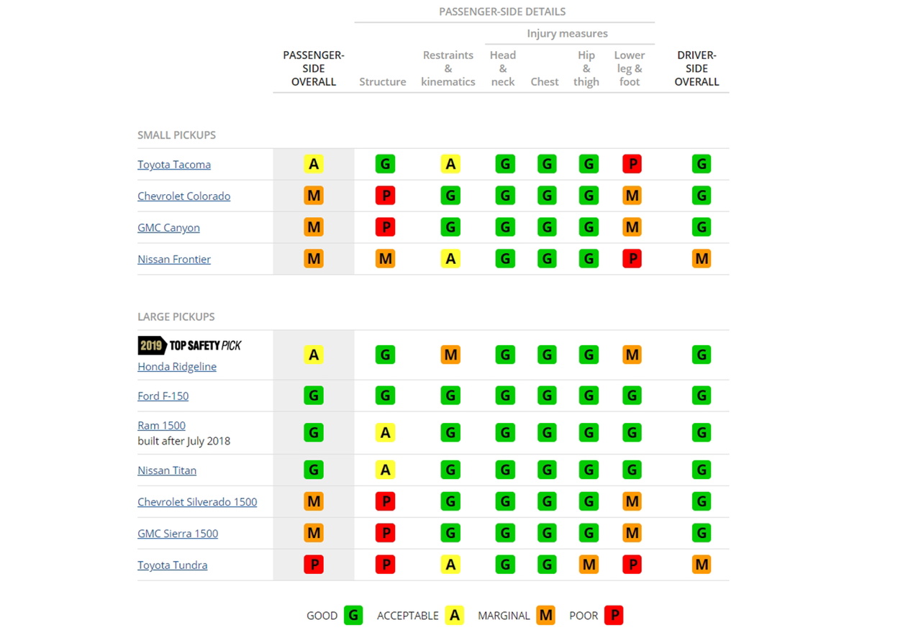
Task: Click the 2019 Top Safety Pick badge
Action: pyautogui.click(x=189, y=346)
